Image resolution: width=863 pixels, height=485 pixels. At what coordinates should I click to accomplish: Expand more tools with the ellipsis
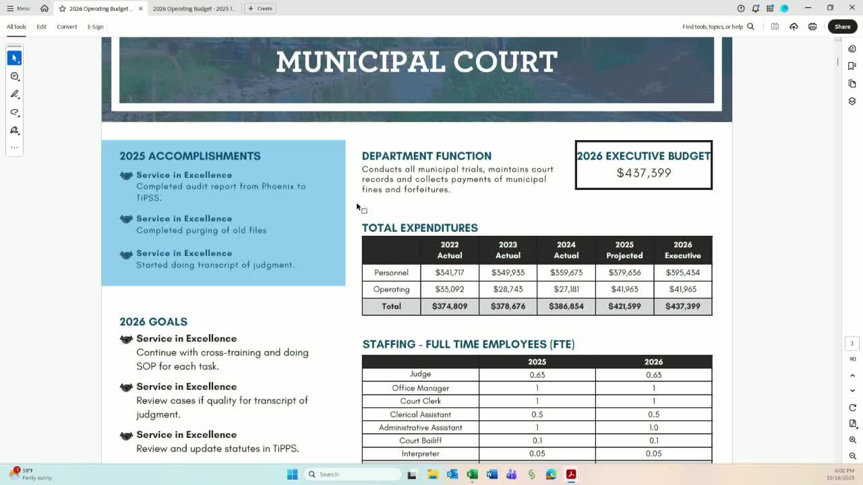(x=14, y=148)
